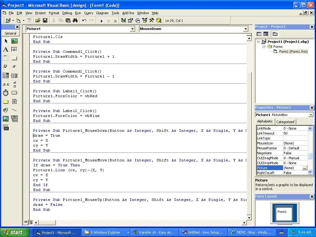The width and height of the screenshot is (316, 237).
Task: Select the CheckBox tool in toolbox
Action: (6, 67)
